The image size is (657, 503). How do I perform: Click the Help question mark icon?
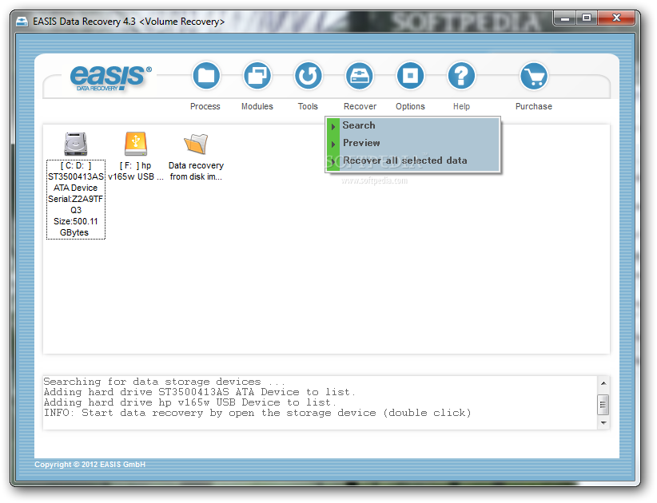[461, 76]
